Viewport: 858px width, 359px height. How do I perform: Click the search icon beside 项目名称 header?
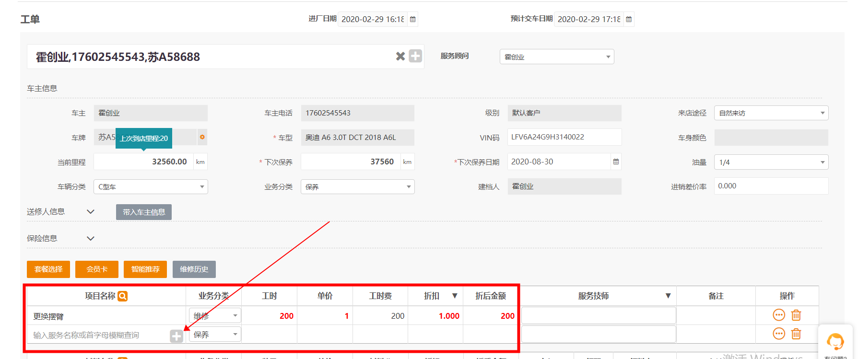123,296
